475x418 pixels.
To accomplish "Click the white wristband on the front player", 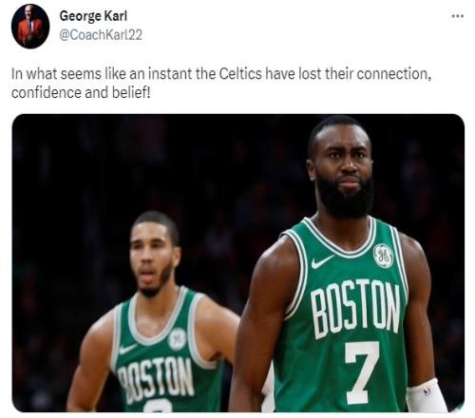I will [x=427, y=396].
